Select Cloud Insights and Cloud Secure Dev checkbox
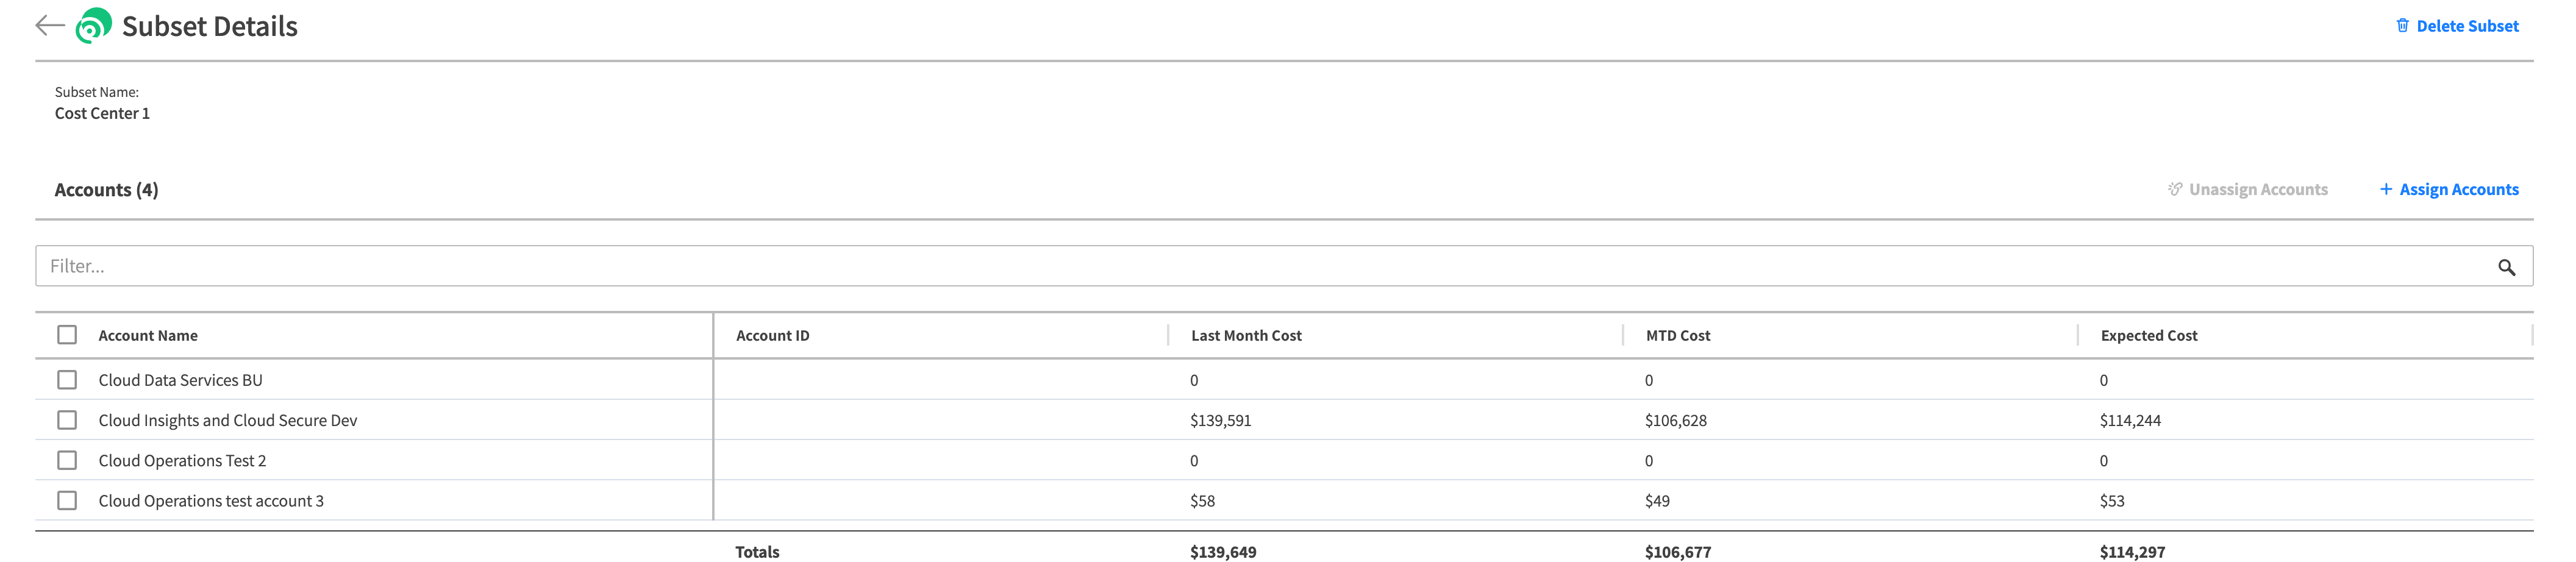The image size is (2576, 562). pos(67,420)
